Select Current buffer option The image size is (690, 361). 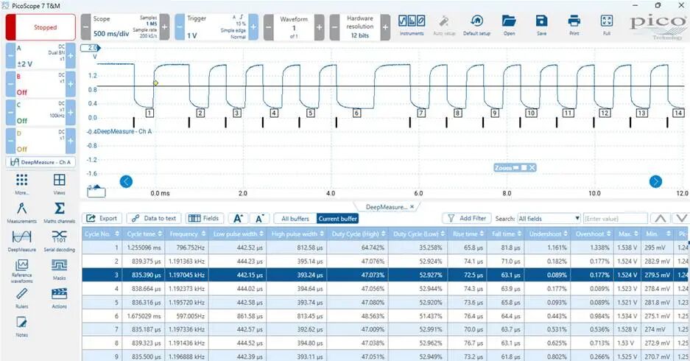tap(337, 218)
